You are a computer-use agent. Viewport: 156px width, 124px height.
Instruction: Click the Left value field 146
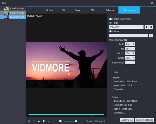point(129,44)
